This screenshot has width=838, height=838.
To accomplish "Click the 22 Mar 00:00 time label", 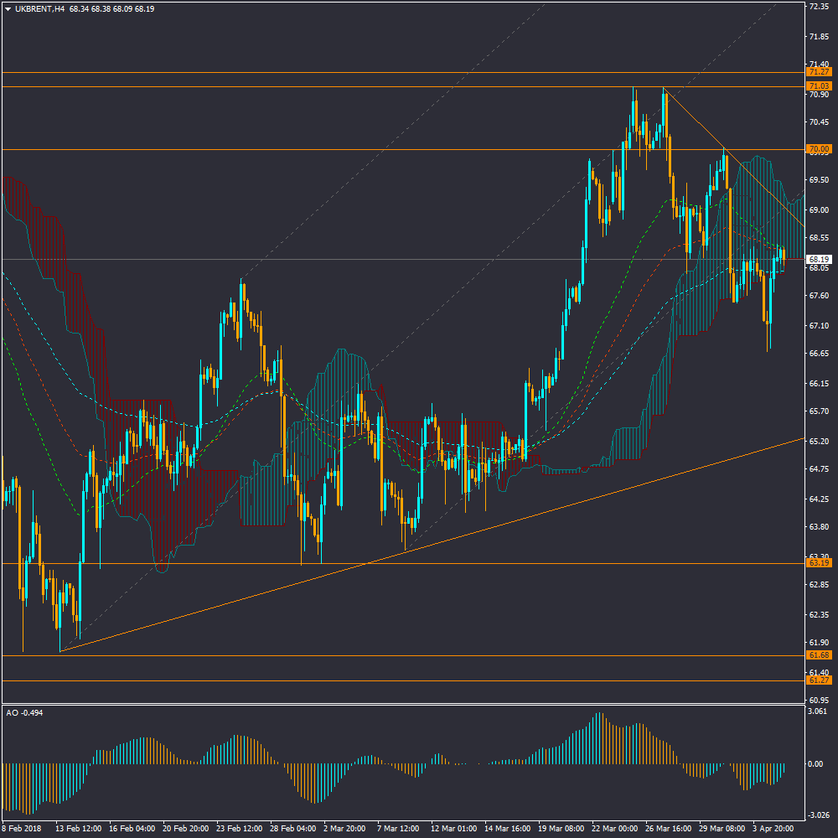I will click(617, 829).
